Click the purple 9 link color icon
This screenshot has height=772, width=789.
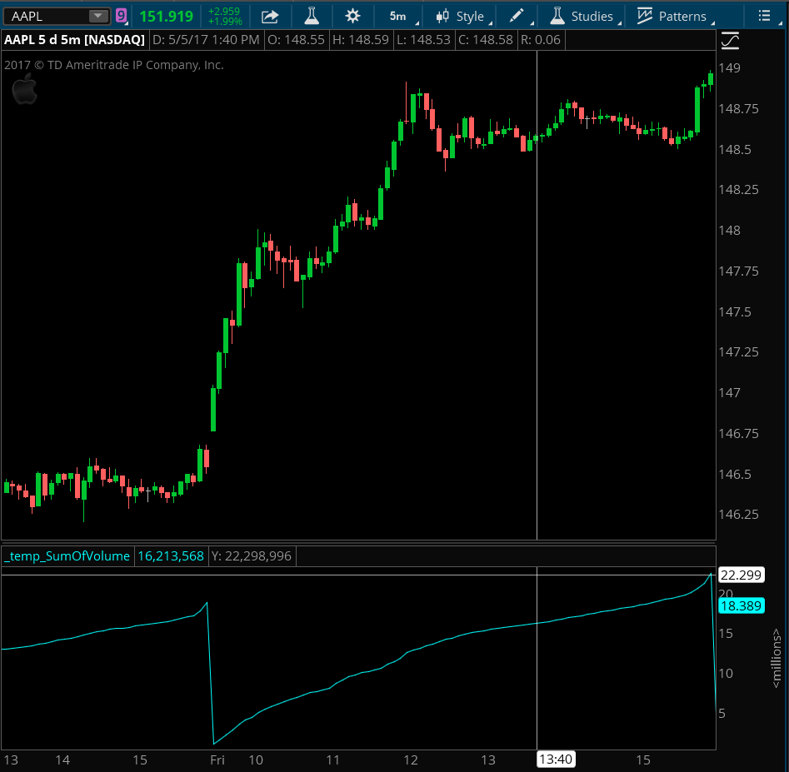[x=121, y=16]
